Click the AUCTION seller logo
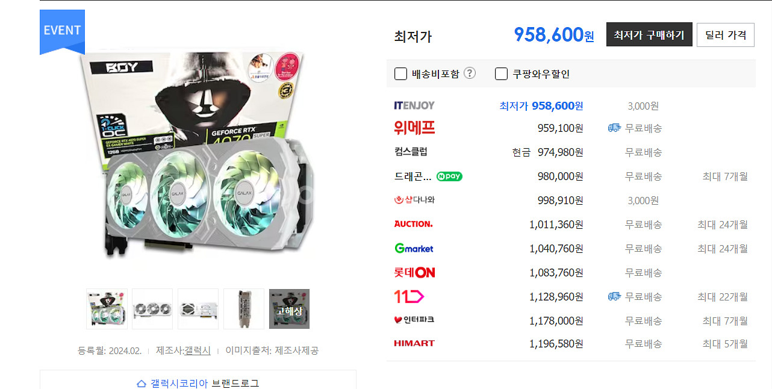The width and height of the screenshot is (772, 389). click(x=413, y=224)
